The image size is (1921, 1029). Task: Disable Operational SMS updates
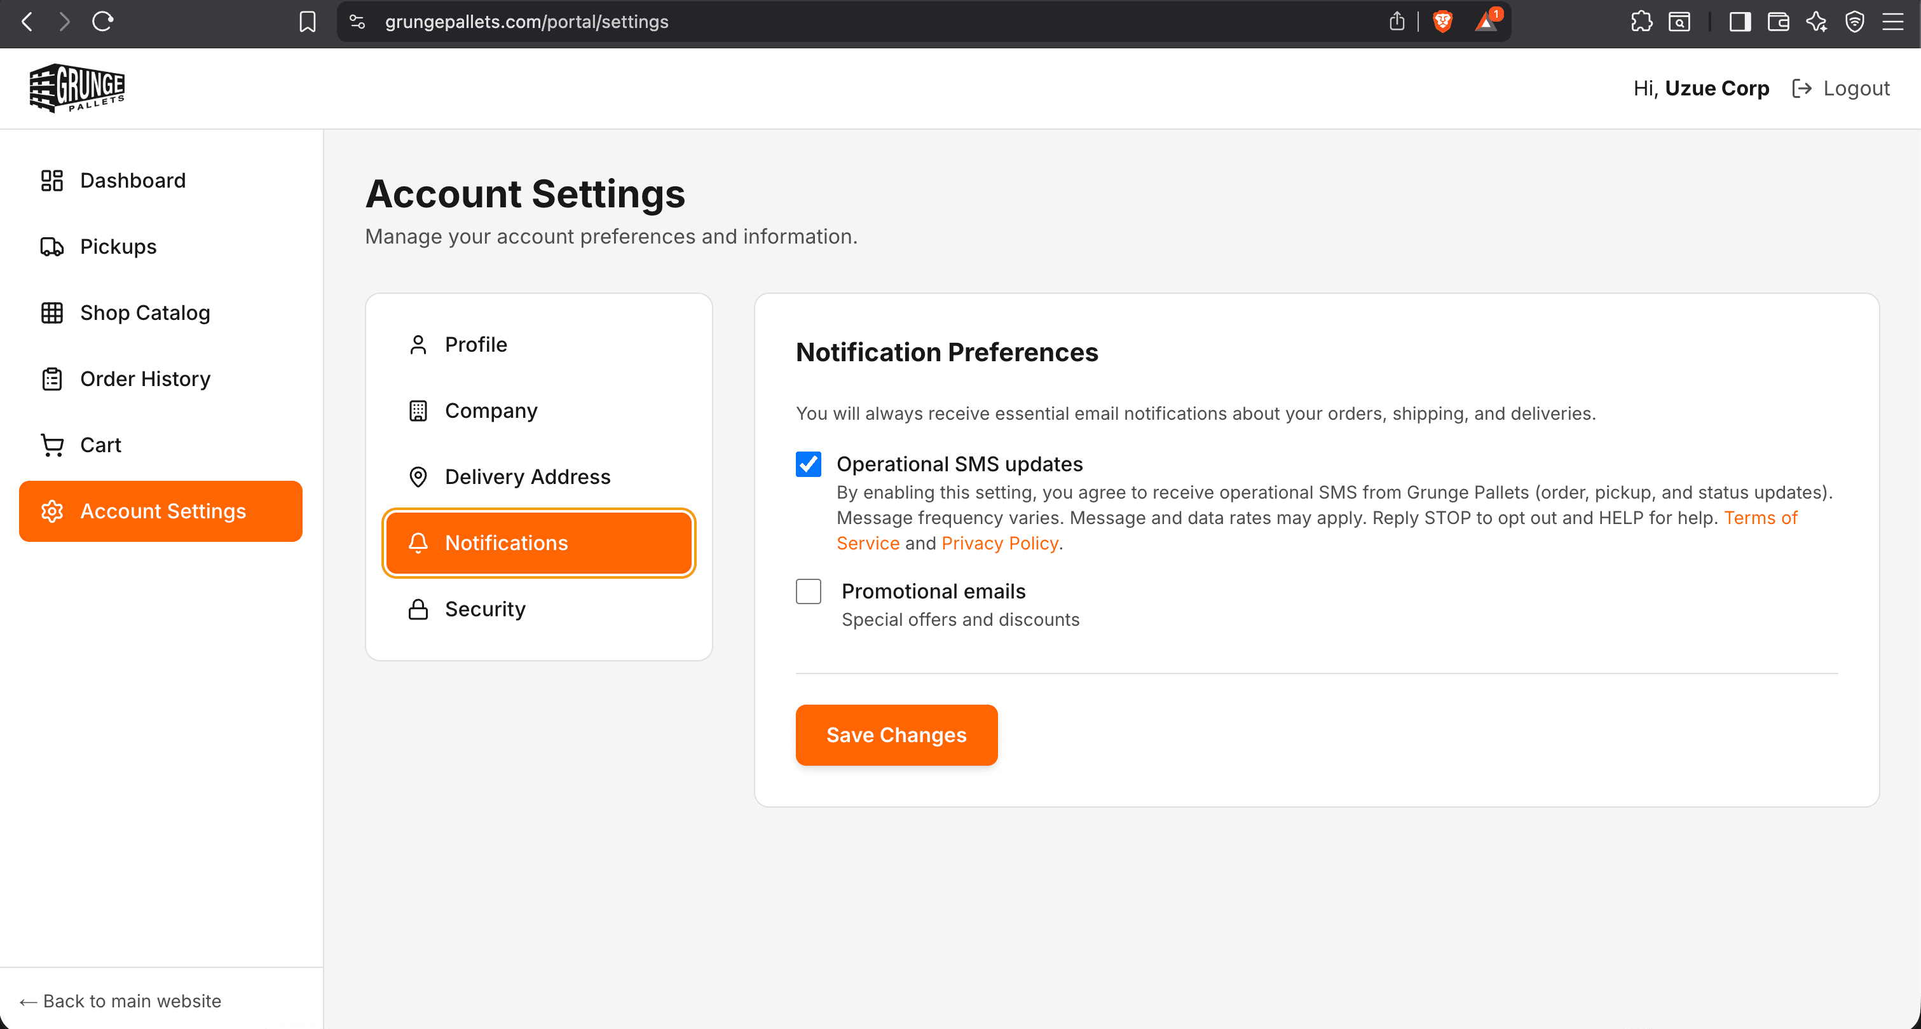point(809,464)
